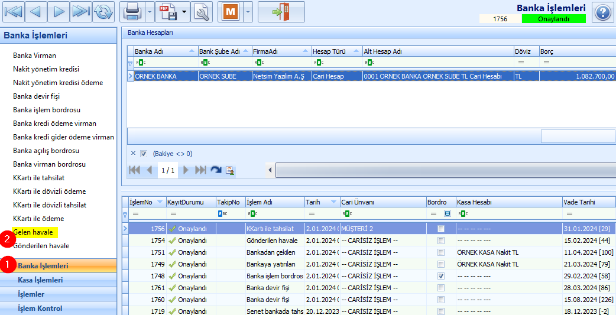Screen dimensions: 616x315
Task: Export with the PDF save icon
Action: pyautogui.click(x=168, y=12)
